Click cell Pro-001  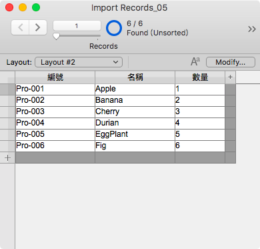[55, 89]
